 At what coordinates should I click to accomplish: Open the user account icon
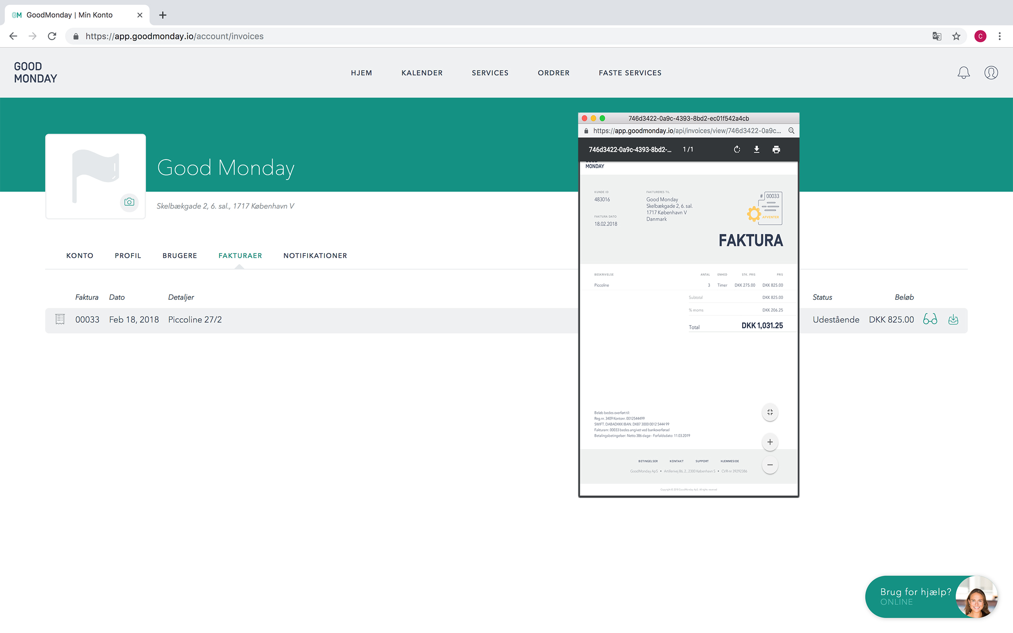point(991,73)
